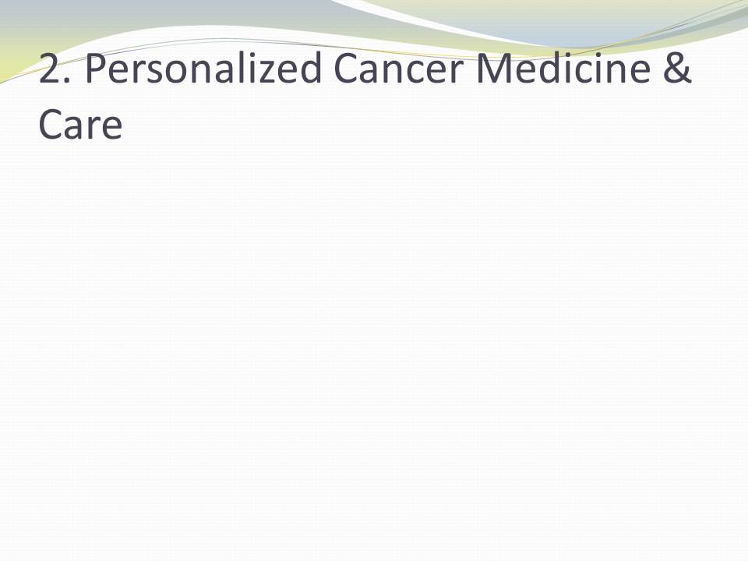Viewport: 748px width, 561px height.
Task: Click the word "Personalized" in the title
Action: tap(203, 70)
